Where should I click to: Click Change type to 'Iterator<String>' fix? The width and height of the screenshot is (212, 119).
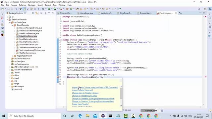click(85, 93)
